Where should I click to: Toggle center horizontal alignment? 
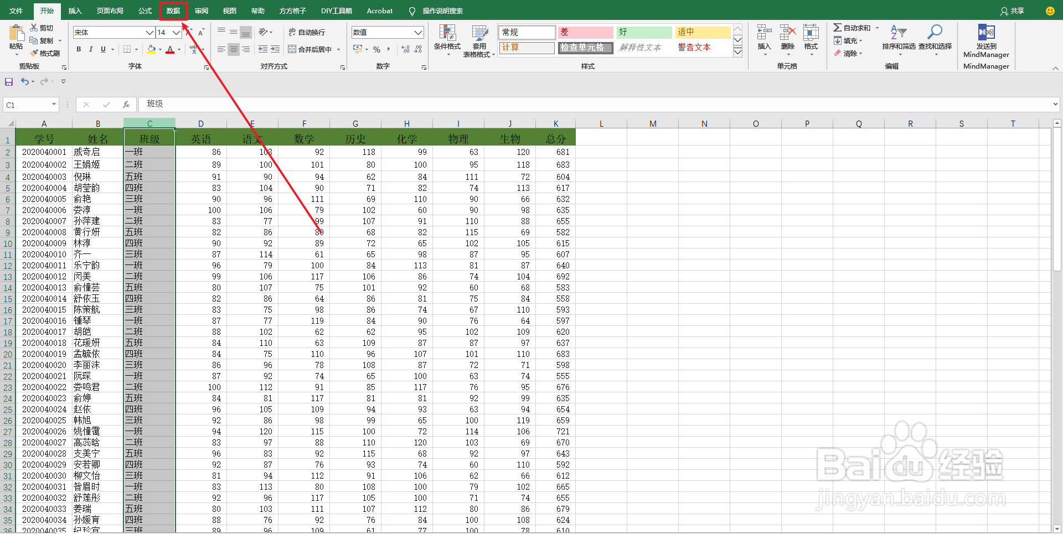[x=234, y=49]
